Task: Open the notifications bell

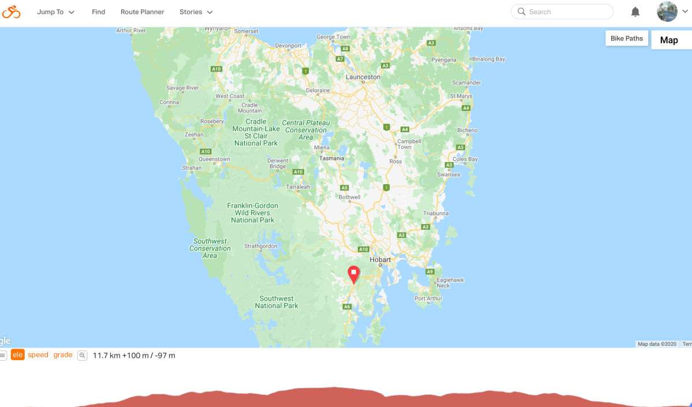Action: [635, 12]
